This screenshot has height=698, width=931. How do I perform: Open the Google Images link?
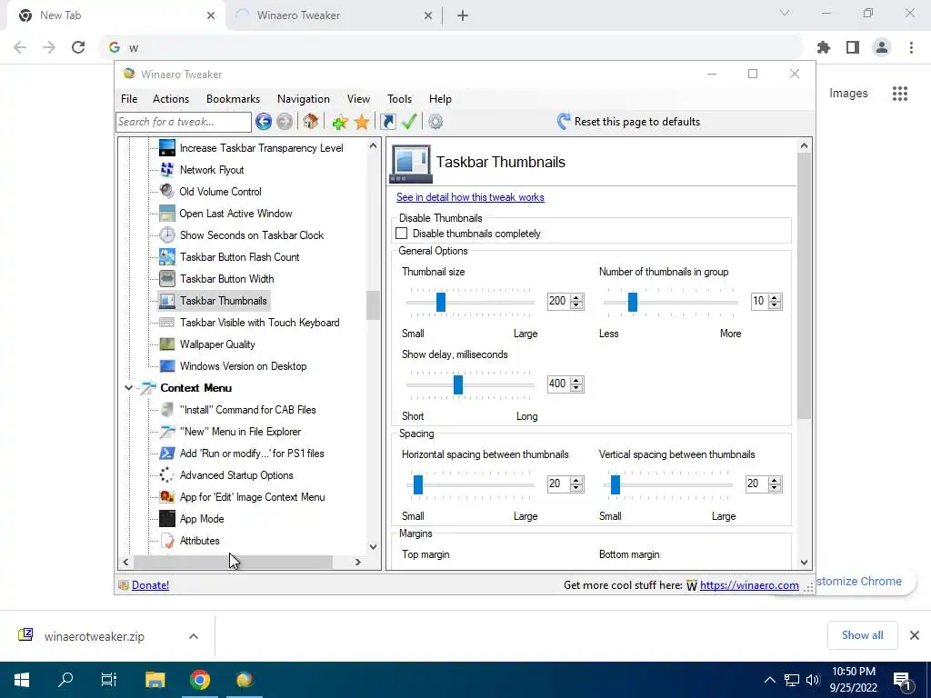tap(848, 94)
